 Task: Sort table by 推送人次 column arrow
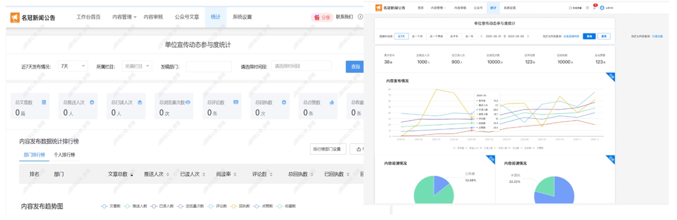coord(168,175)
